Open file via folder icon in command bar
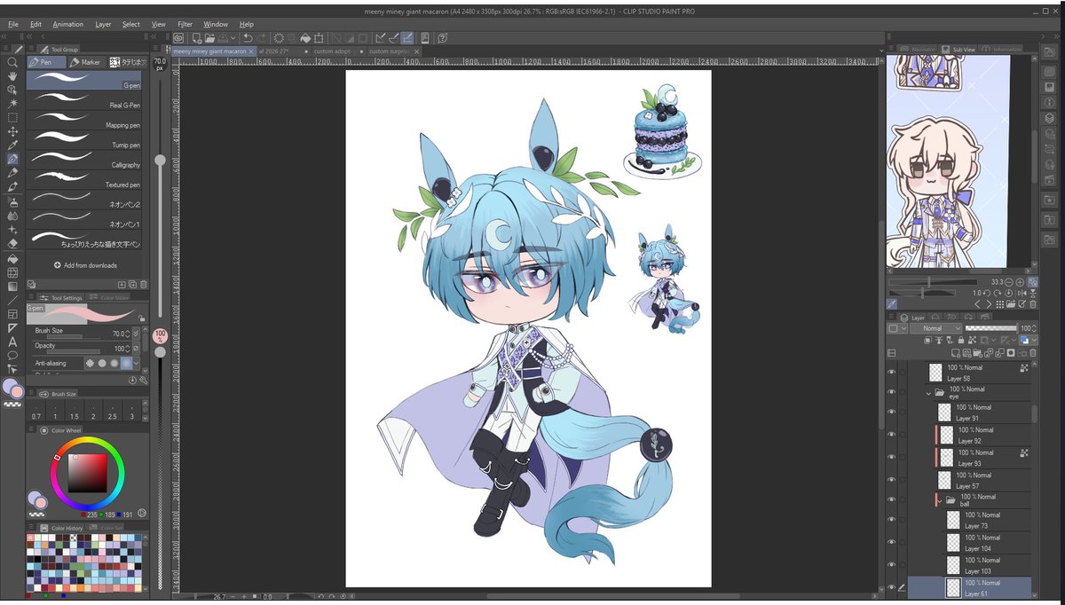The height and width of the screenshot is (605, 1065). coord(209,38)
